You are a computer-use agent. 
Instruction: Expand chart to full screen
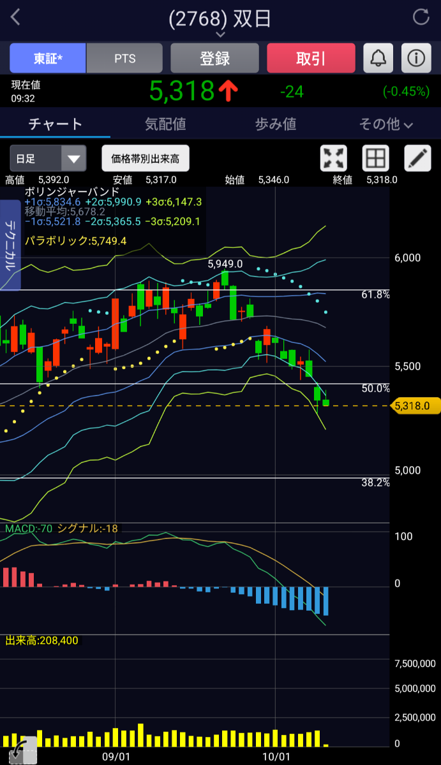pyautogui.click(x=333, y=158)
